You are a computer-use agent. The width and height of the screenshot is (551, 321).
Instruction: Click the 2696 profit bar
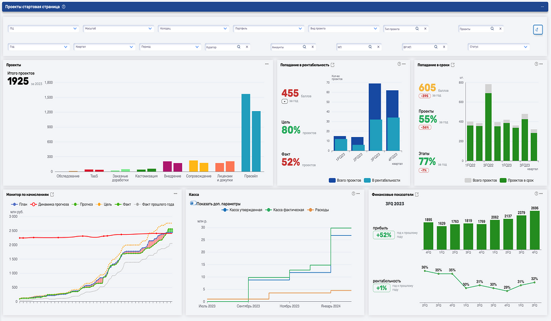tap(535, 230)
